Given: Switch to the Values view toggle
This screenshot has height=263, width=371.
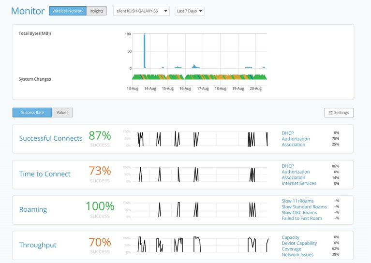Looking at the screenshot, I should (x=62, y=113).
